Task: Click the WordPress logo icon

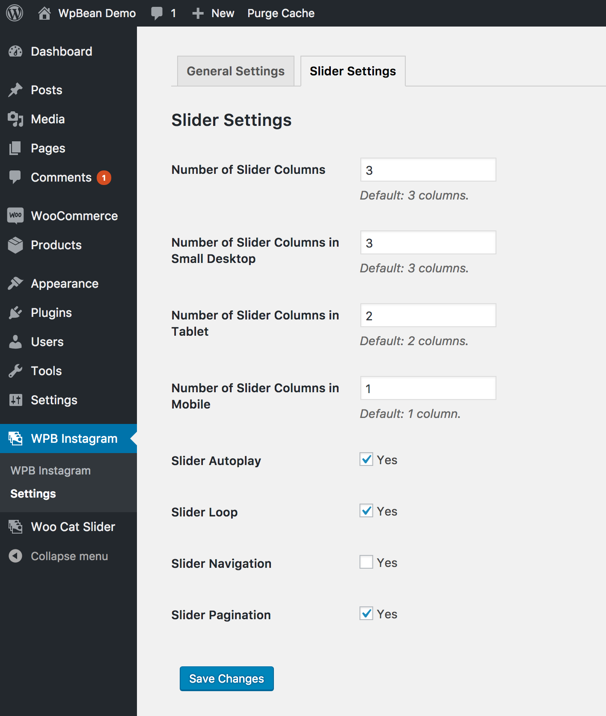Action: (15, 13)
